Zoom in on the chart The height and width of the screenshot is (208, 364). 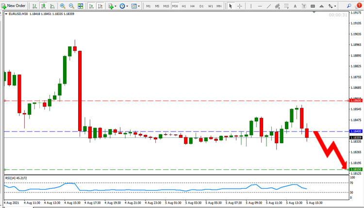pyautogui.click(x=63, y=6)
